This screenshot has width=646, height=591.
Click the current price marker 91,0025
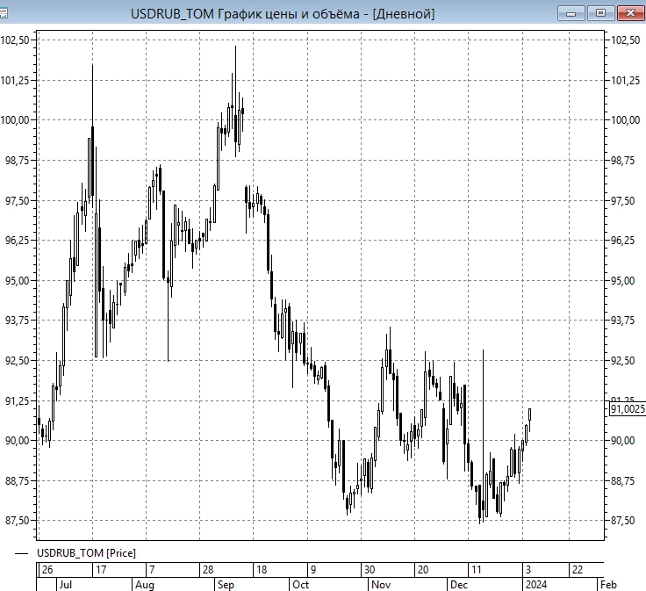pos(627,409)
